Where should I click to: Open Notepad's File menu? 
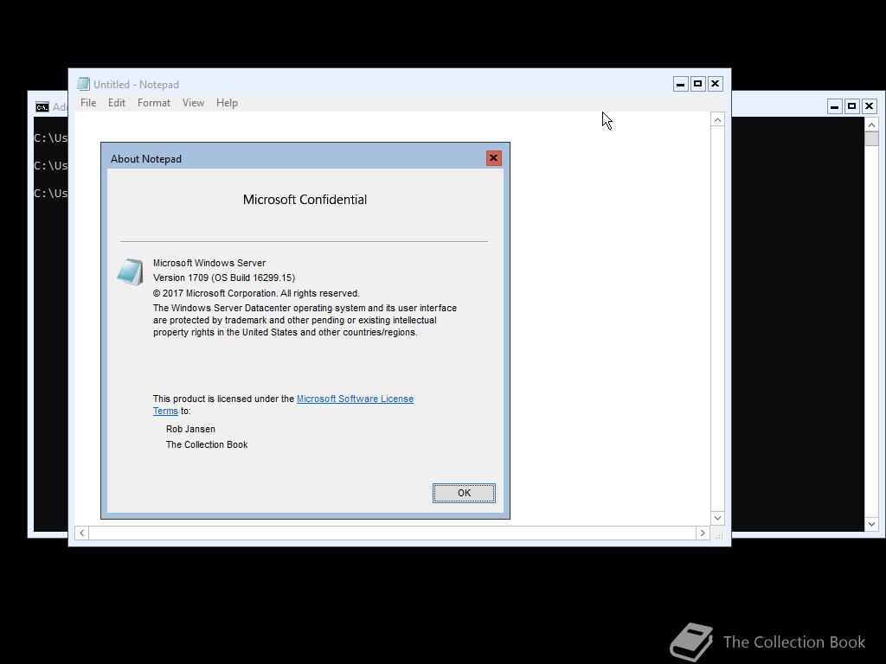click(88, 103)
